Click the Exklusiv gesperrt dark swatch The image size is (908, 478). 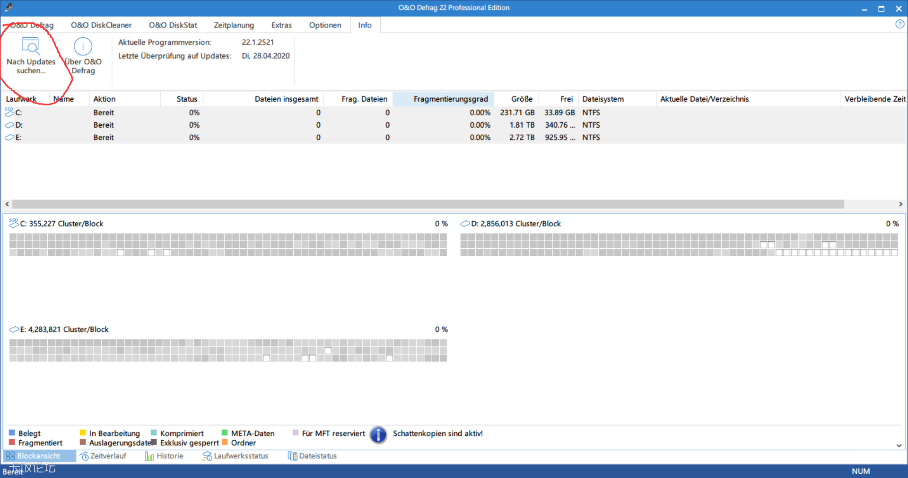coord(154,442)
